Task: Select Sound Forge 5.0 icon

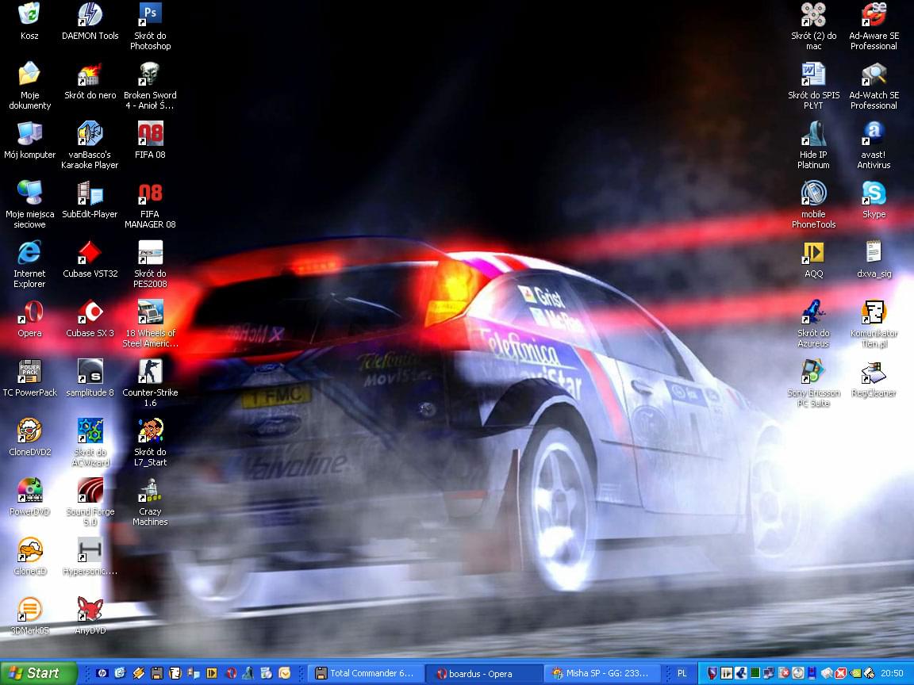Action: tap(90, 502)
